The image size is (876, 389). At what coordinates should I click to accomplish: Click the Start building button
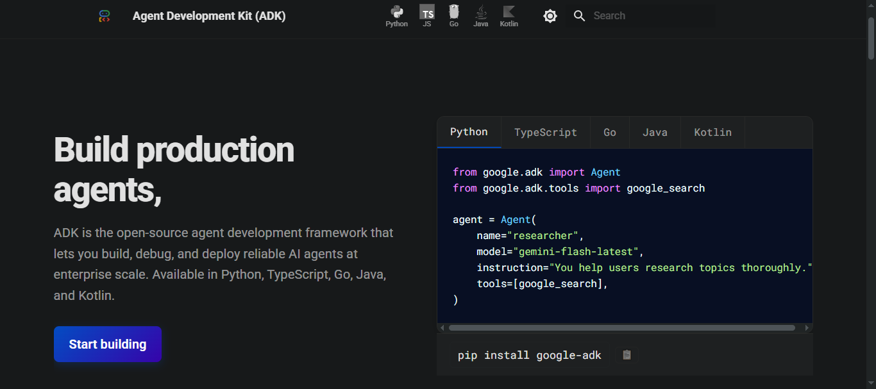(x=108, y=344)
